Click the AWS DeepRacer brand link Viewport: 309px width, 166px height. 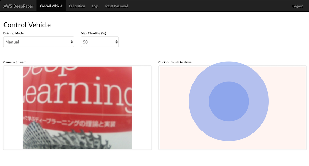click(x=18, y=6)
